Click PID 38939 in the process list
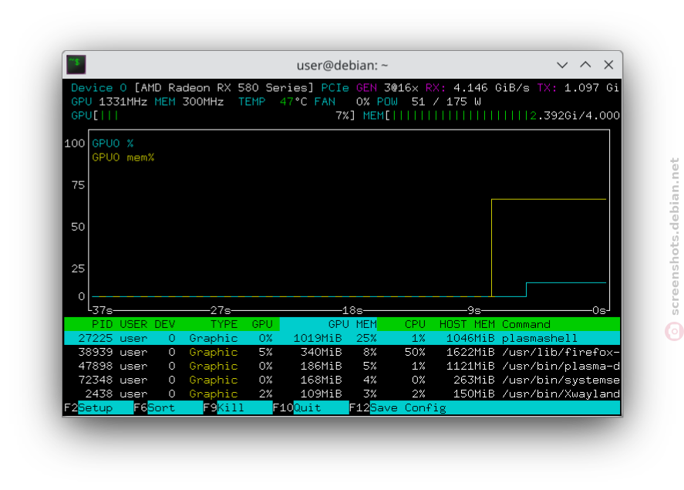Viewport: 684px width, 490px height. pos(95,352)
